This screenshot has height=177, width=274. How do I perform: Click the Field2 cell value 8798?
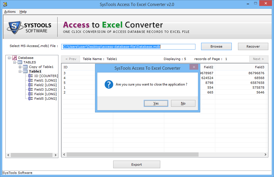(209, 83)
